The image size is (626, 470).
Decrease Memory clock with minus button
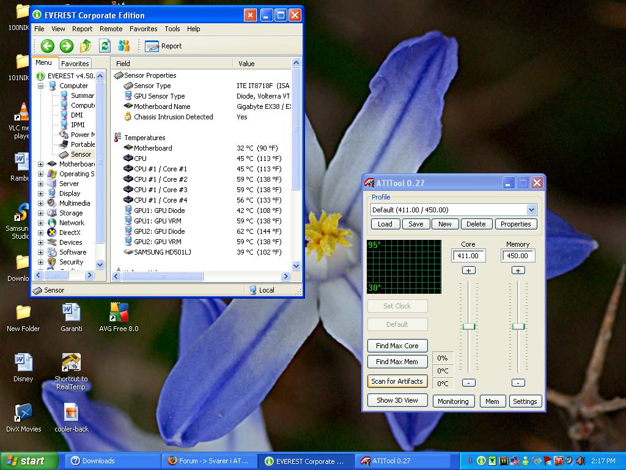tap(518, 383)
